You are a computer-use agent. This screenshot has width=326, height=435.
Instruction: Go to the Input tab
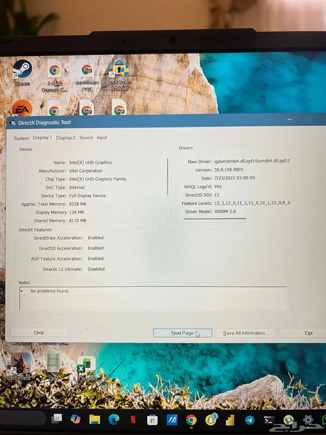click(x=102, y=138)
